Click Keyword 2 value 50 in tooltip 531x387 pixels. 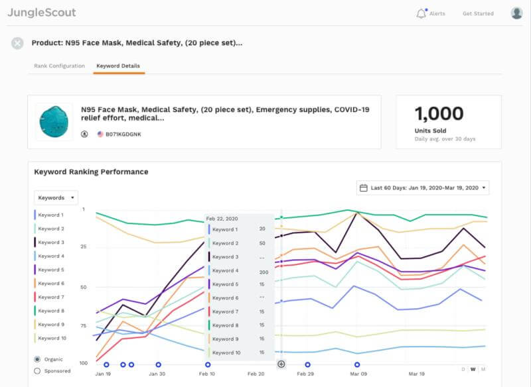tap(262, 243)
